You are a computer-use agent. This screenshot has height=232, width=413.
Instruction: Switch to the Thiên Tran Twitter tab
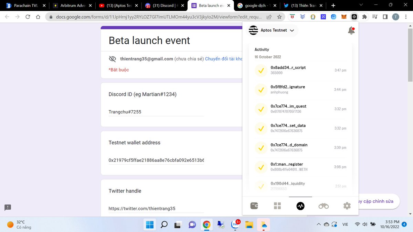pos(302,5)
